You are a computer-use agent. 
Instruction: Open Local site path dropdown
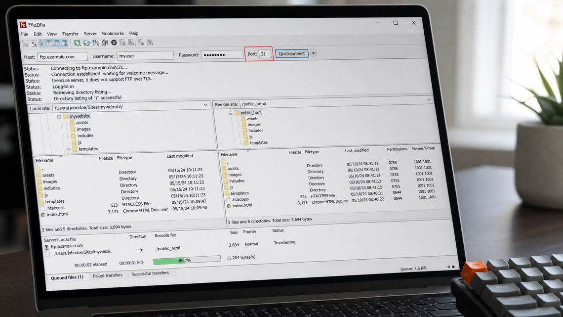(x=206, y=105)
